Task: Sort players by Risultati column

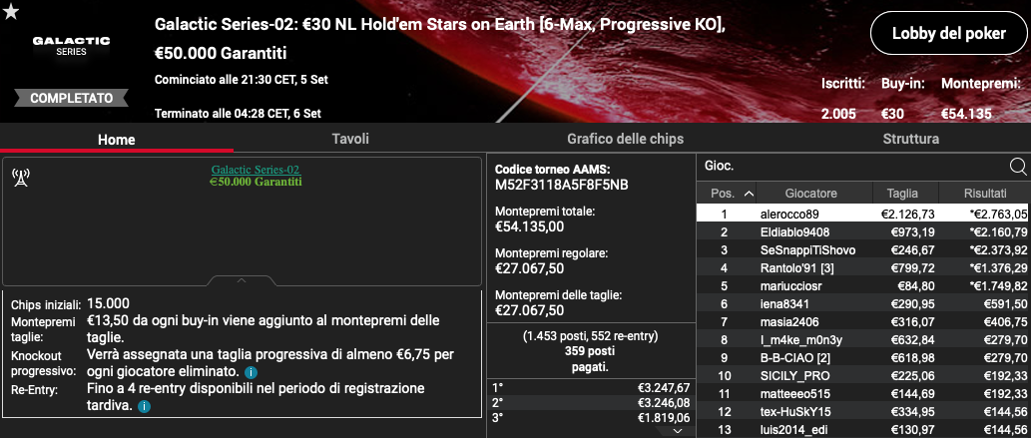Action: pos(984,194)
